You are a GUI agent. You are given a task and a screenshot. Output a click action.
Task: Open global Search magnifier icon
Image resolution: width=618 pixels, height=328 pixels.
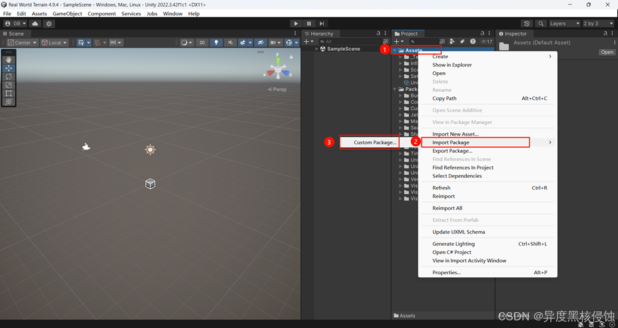click(x=541, y=23)
